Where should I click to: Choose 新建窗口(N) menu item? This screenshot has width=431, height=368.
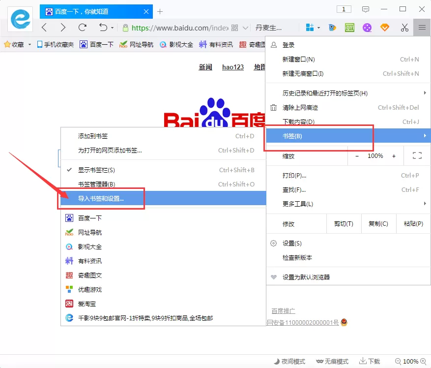pos(348,59)
